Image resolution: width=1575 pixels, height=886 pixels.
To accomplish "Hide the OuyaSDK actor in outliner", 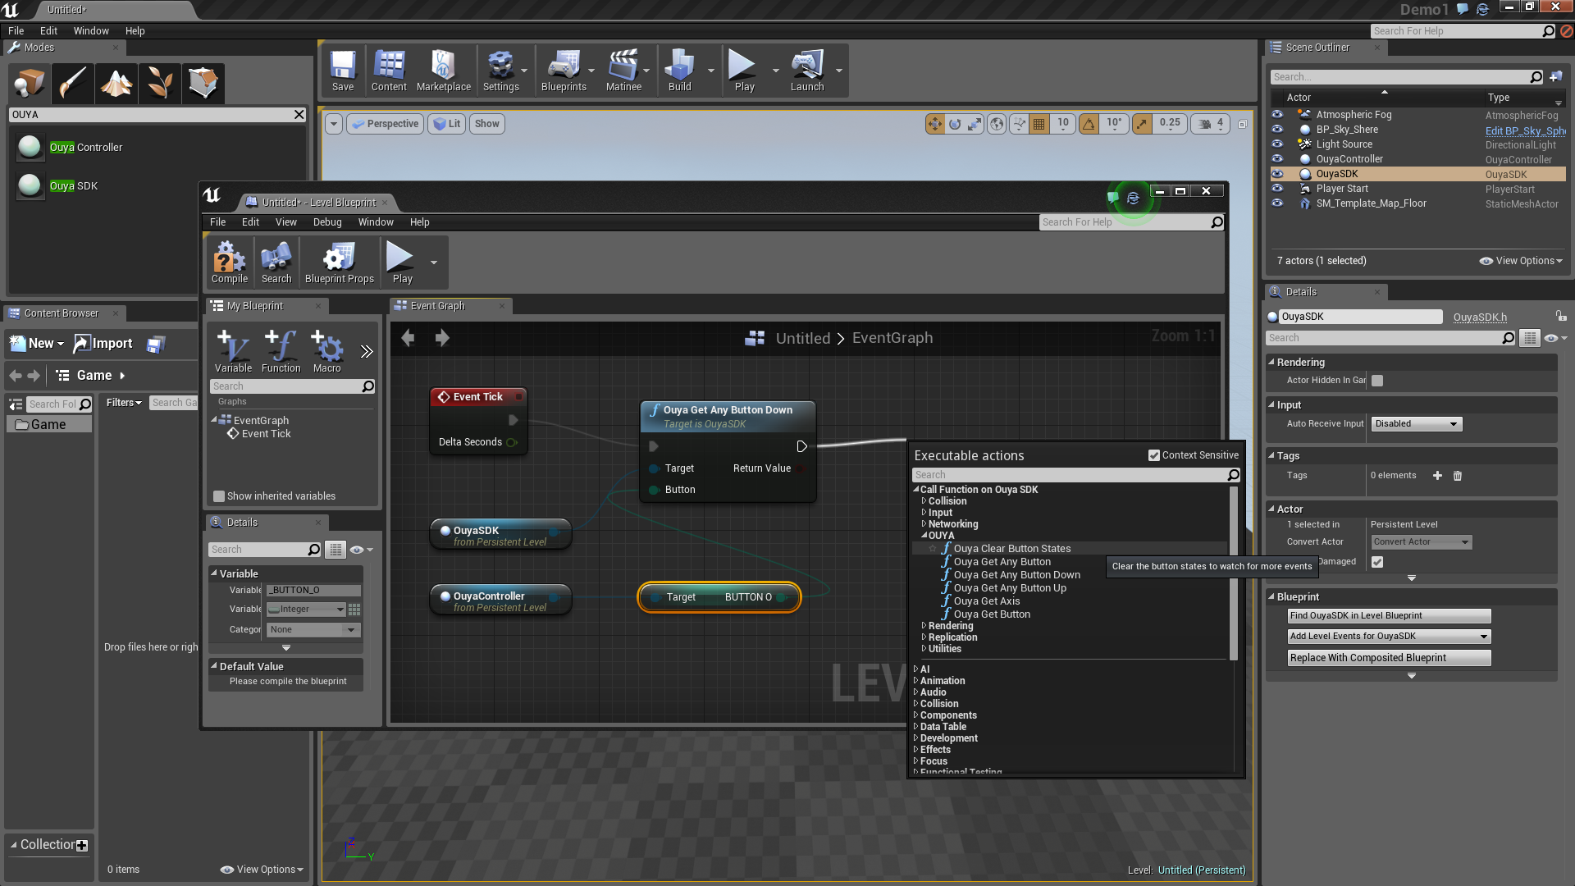I will (x=1277, y=174).
